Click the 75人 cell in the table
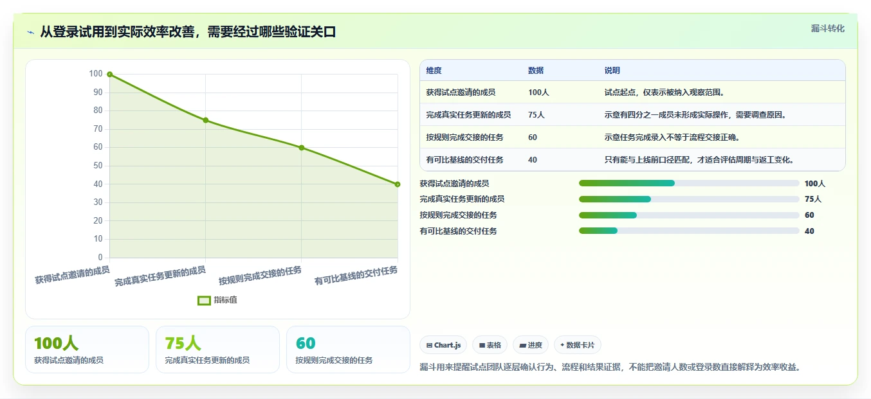The image size is (871, 399). click(536, 115)
